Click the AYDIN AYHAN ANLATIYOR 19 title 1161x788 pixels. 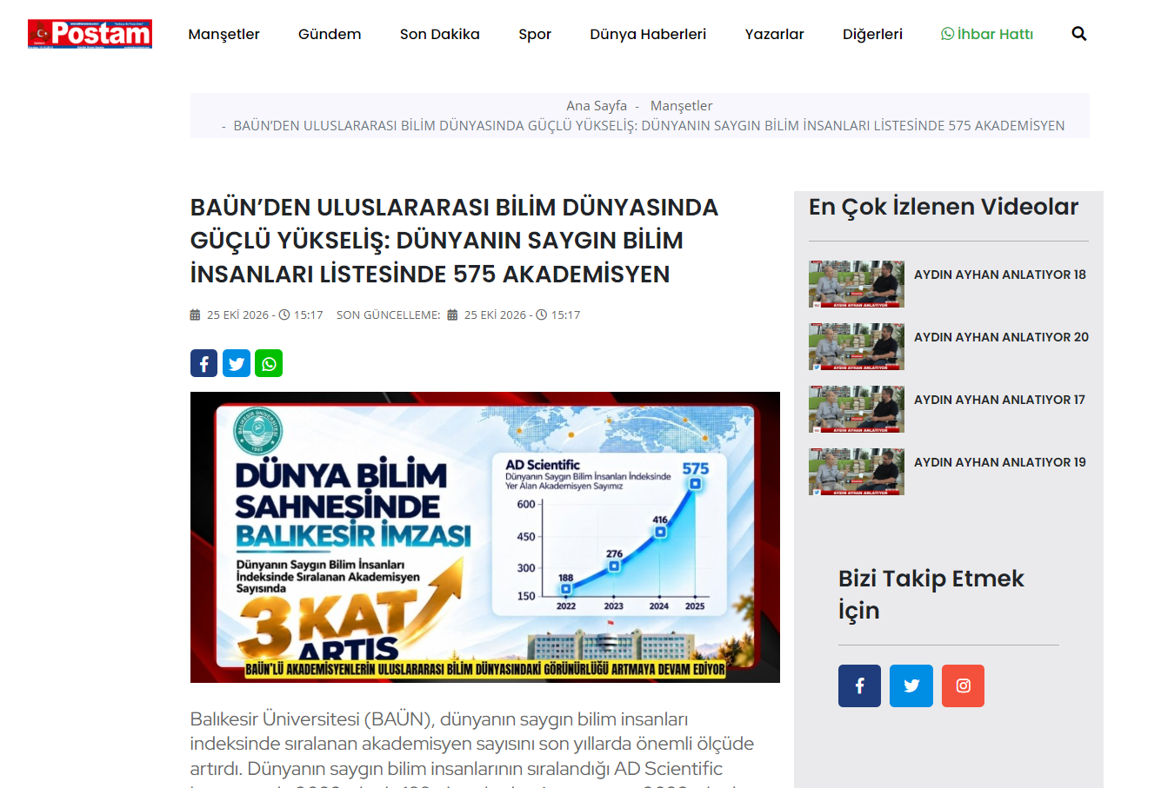[x=1000, y=462]
